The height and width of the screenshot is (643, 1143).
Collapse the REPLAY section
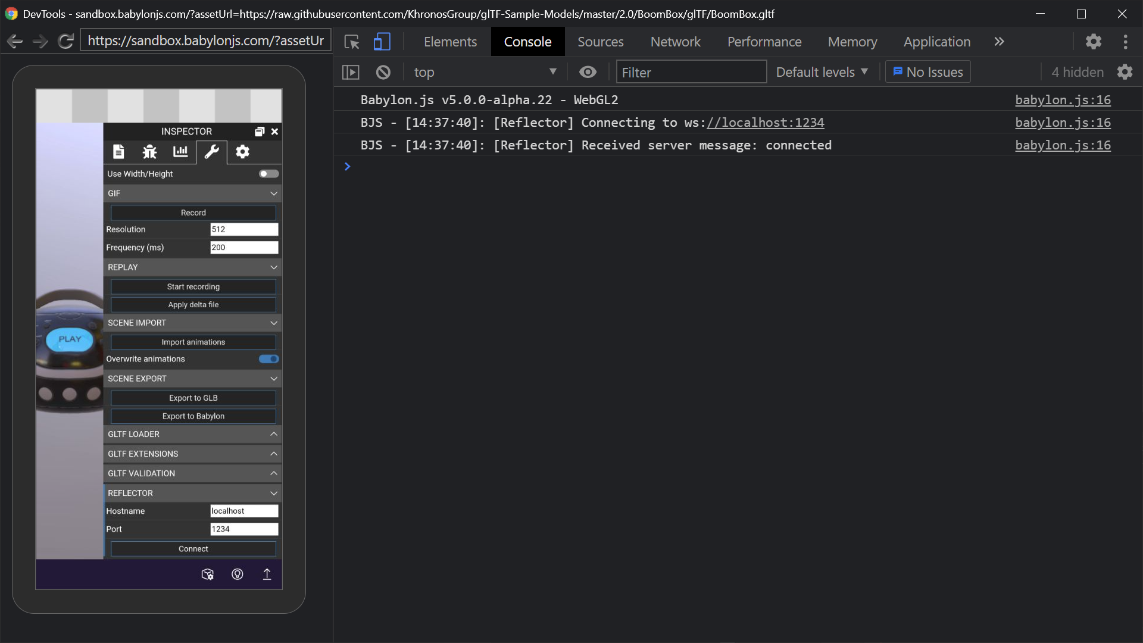(192, 267)
